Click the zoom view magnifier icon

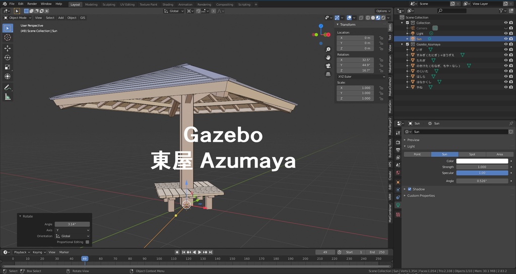[328, 49]
